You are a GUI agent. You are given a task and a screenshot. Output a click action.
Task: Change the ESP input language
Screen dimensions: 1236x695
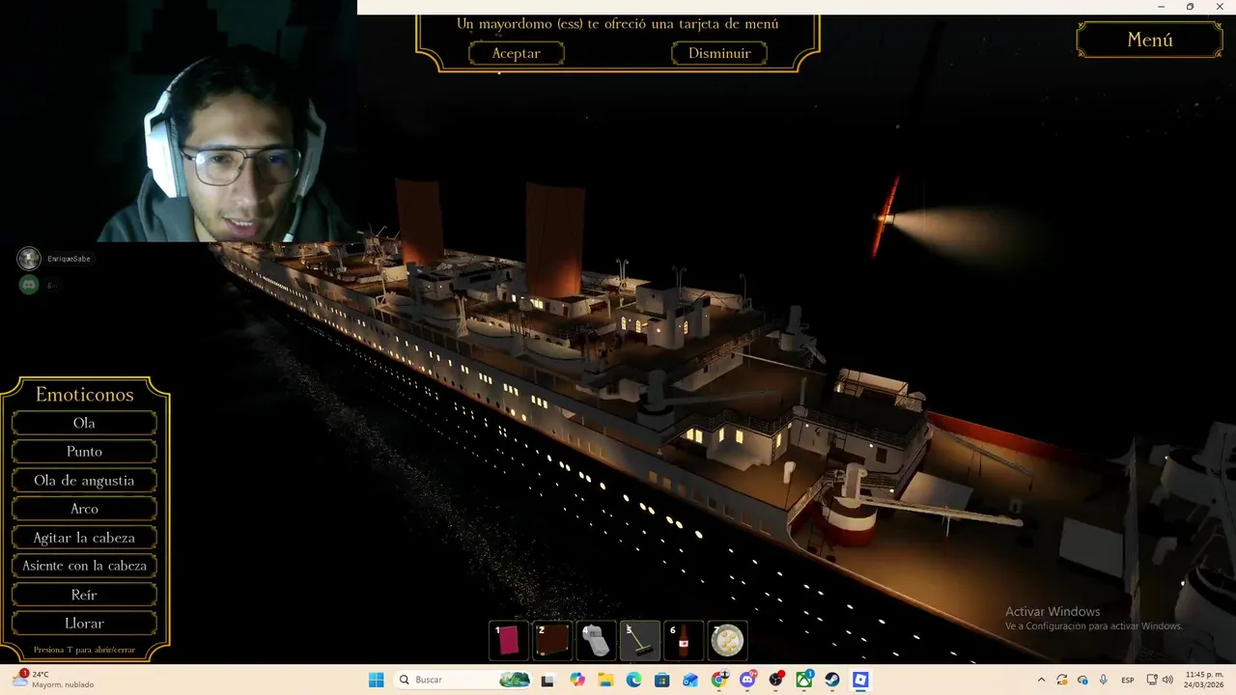click(x=1128, y=680)
